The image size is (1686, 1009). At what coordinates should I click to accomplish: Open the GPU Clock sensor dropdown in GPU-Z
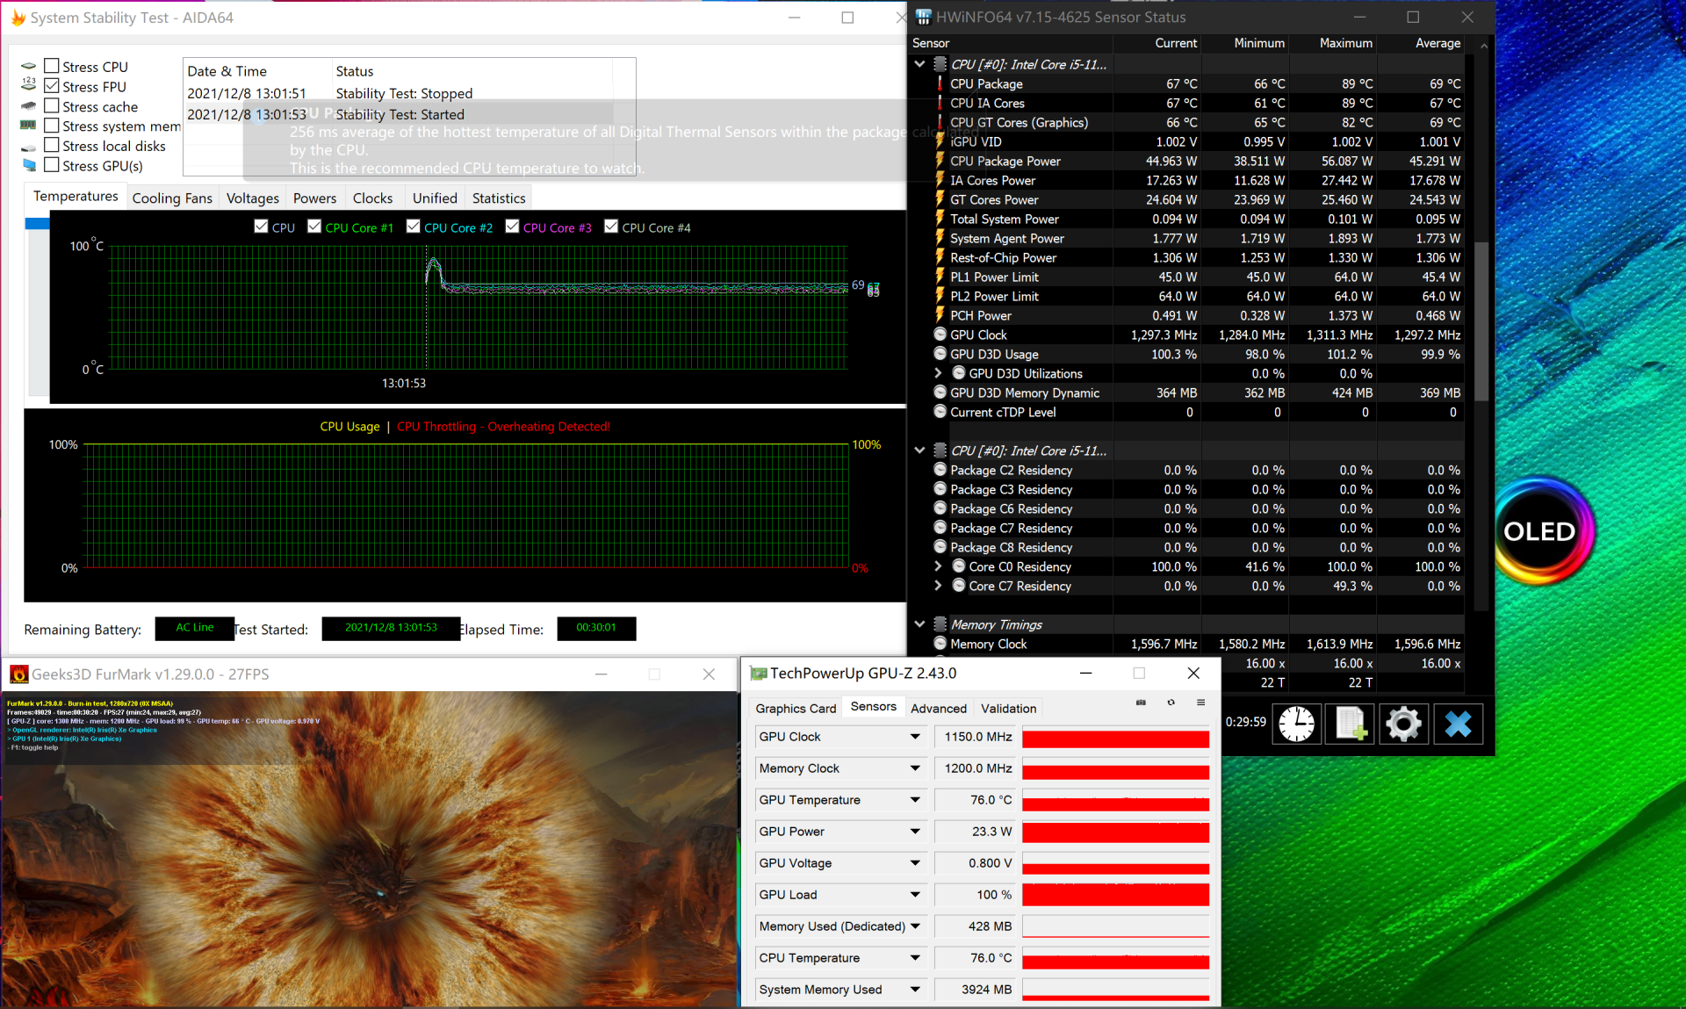(915, 737)
